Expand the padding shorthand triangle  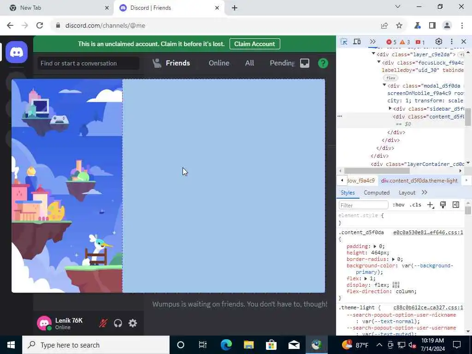pyautogui.click(x=375, y=246)
